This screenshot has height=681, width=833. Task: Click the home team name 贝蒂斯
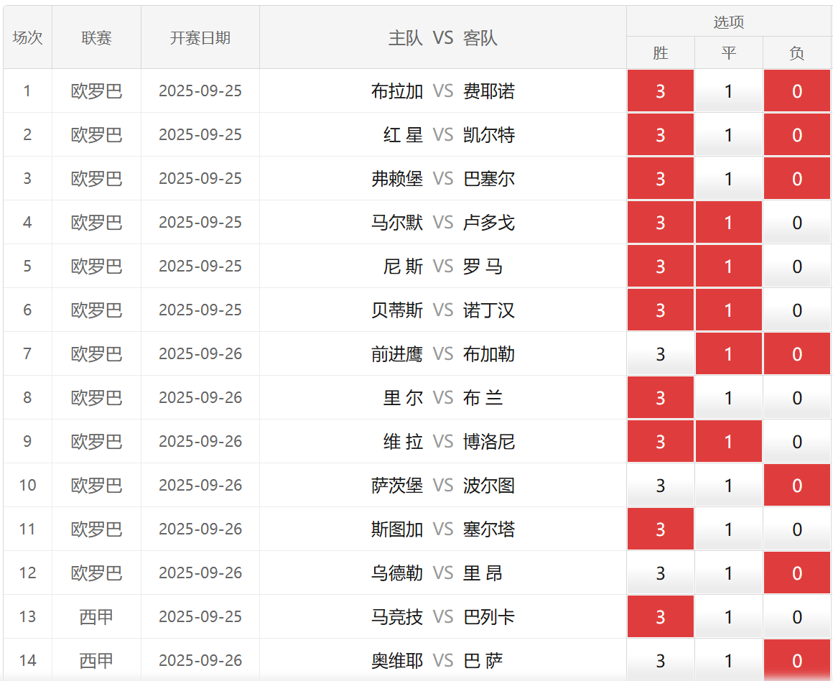[397, 310]
